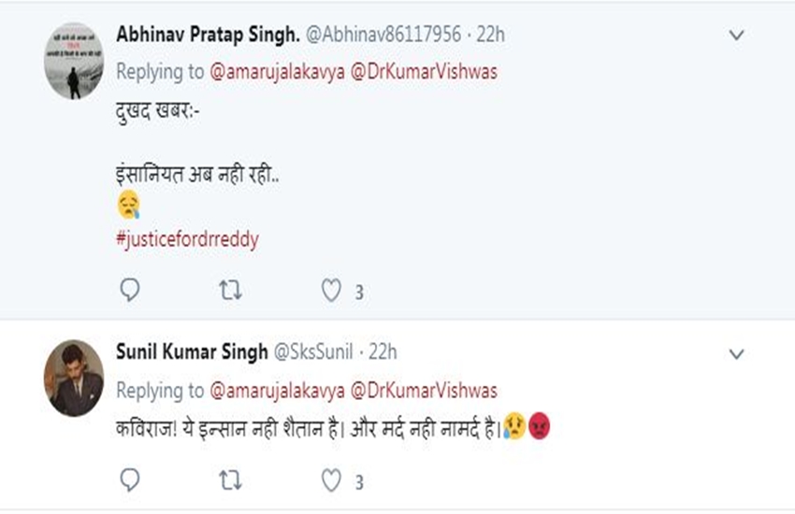Open @amarujalakavya in Sunil's reply line
This screenshot has height=514, width=795.
277,390
